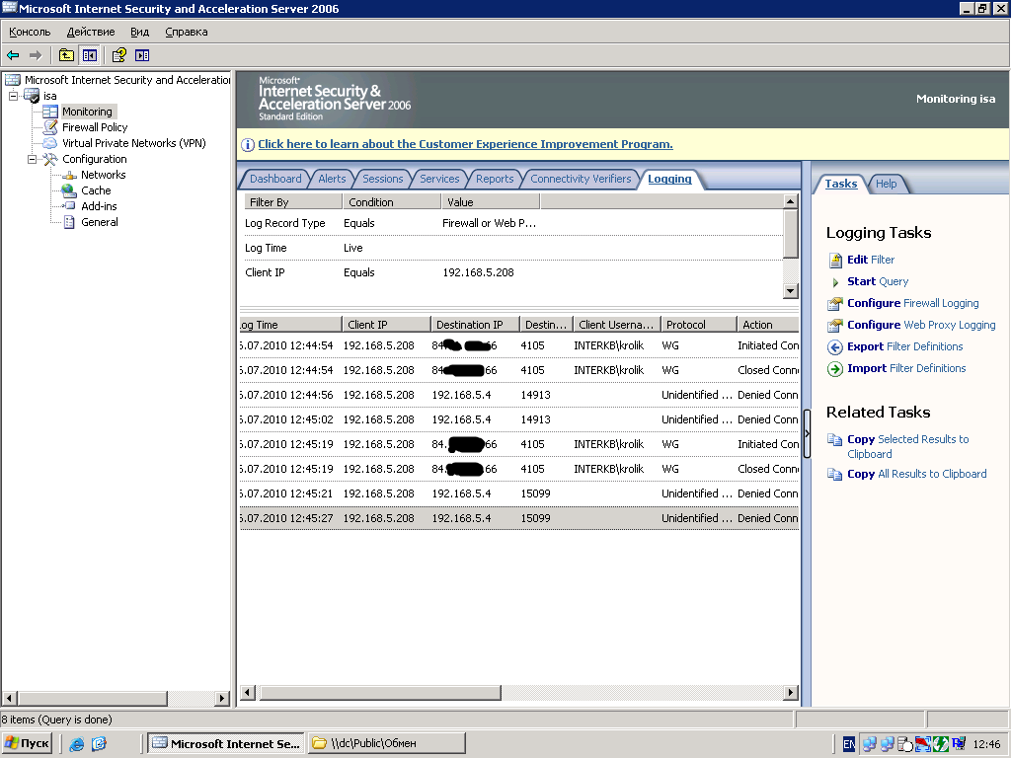This screenshot has height=758, width=1011.
Task: Click the Configure Web Proxy Logging icon
Action: pyautogui.click(x=835, y=326)
